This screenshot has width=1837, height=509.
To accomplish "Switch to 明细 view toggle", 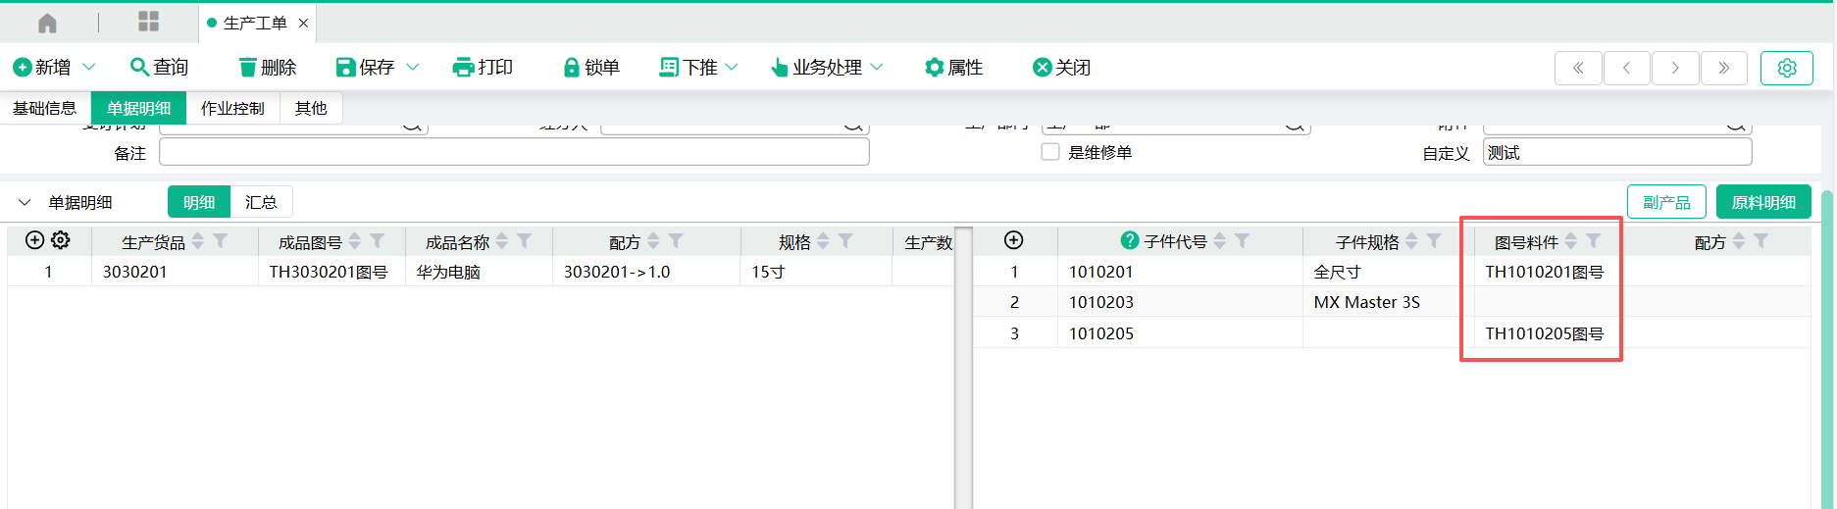I will [199, 202].
